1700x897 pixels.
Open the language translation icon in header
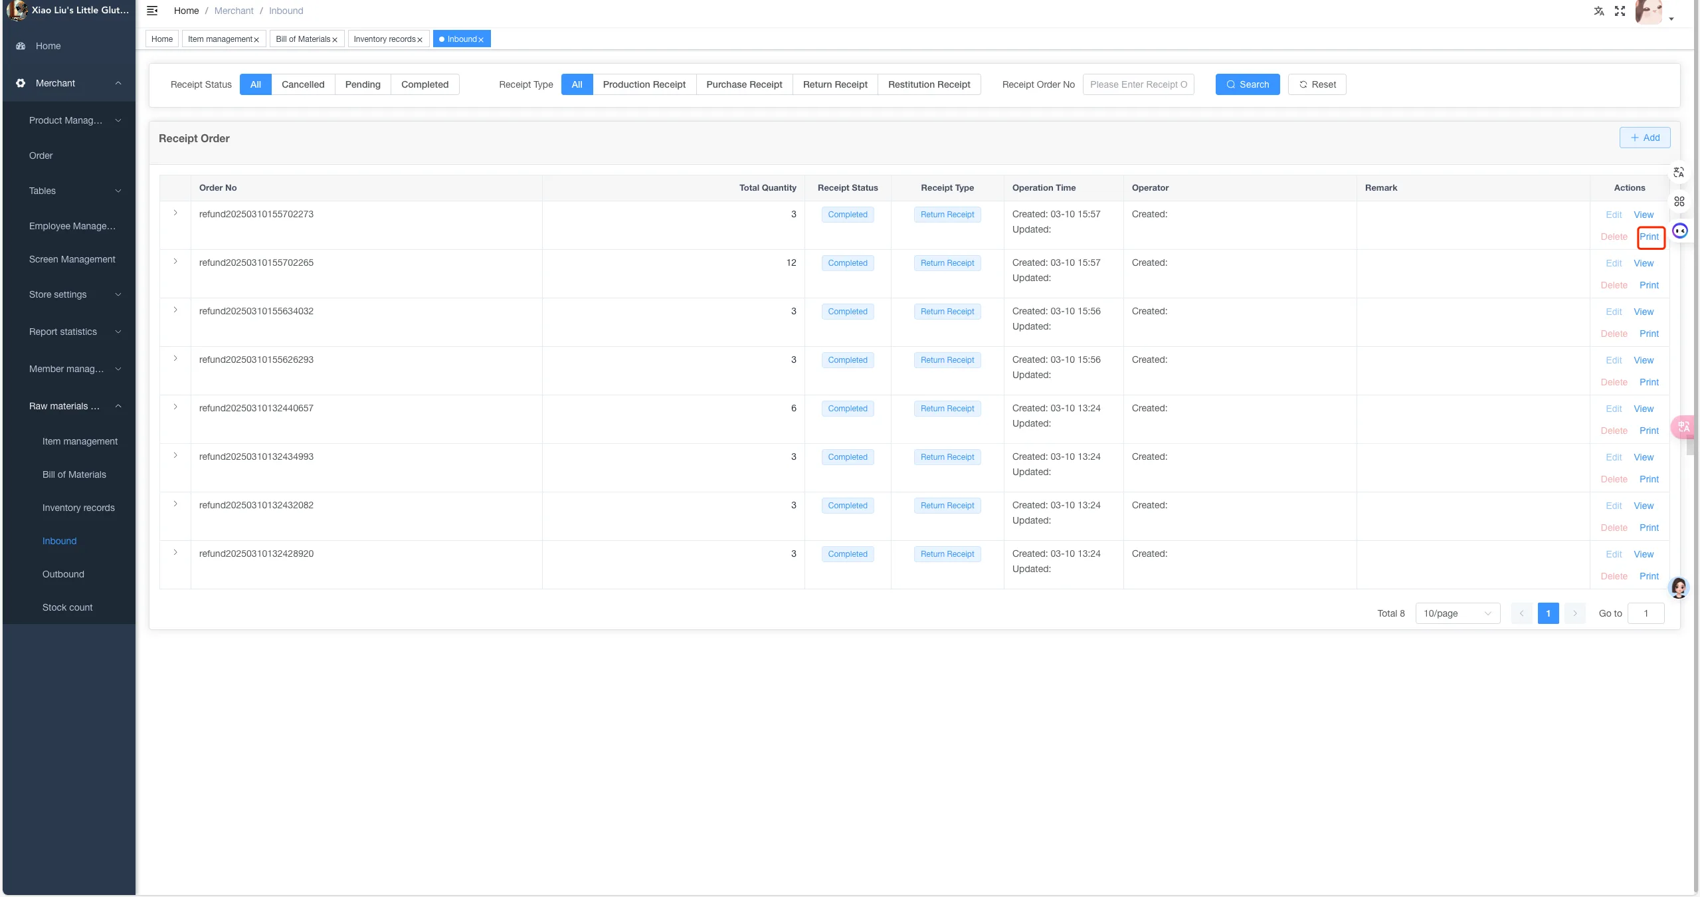[1599, 11]
